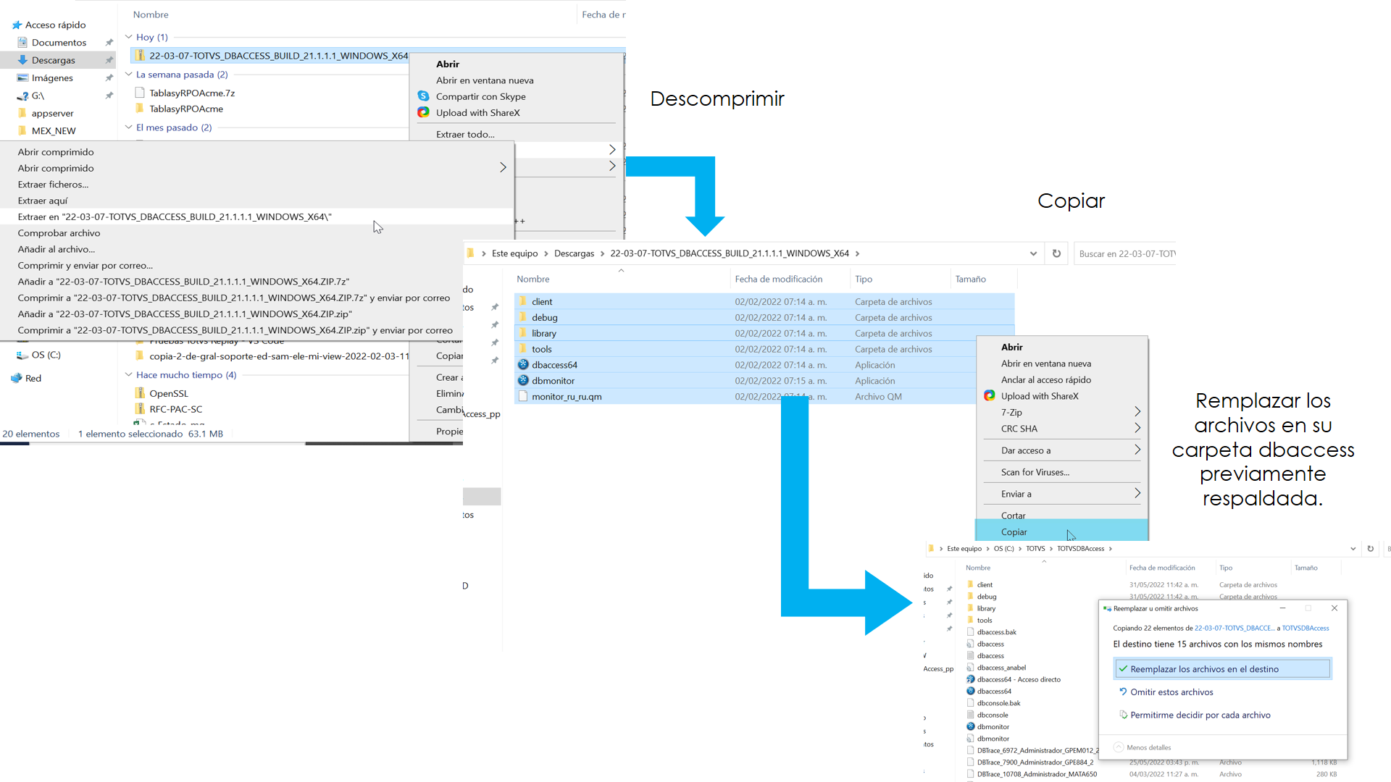
Task: Choose Reemplazar los archivos en el destino
Action: pos(1221,668)
